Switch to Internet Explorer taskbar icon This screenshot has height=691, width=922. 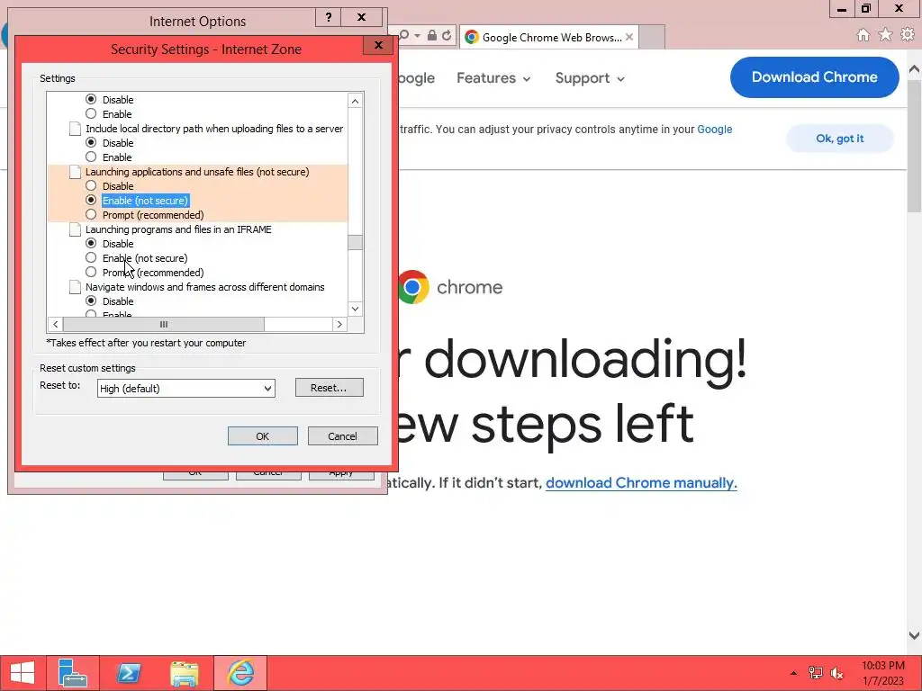(x=240, y=673)
